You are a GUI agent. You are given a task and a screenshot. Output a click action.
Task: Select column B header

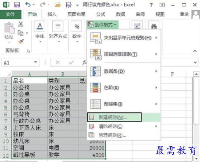point(63,74)
